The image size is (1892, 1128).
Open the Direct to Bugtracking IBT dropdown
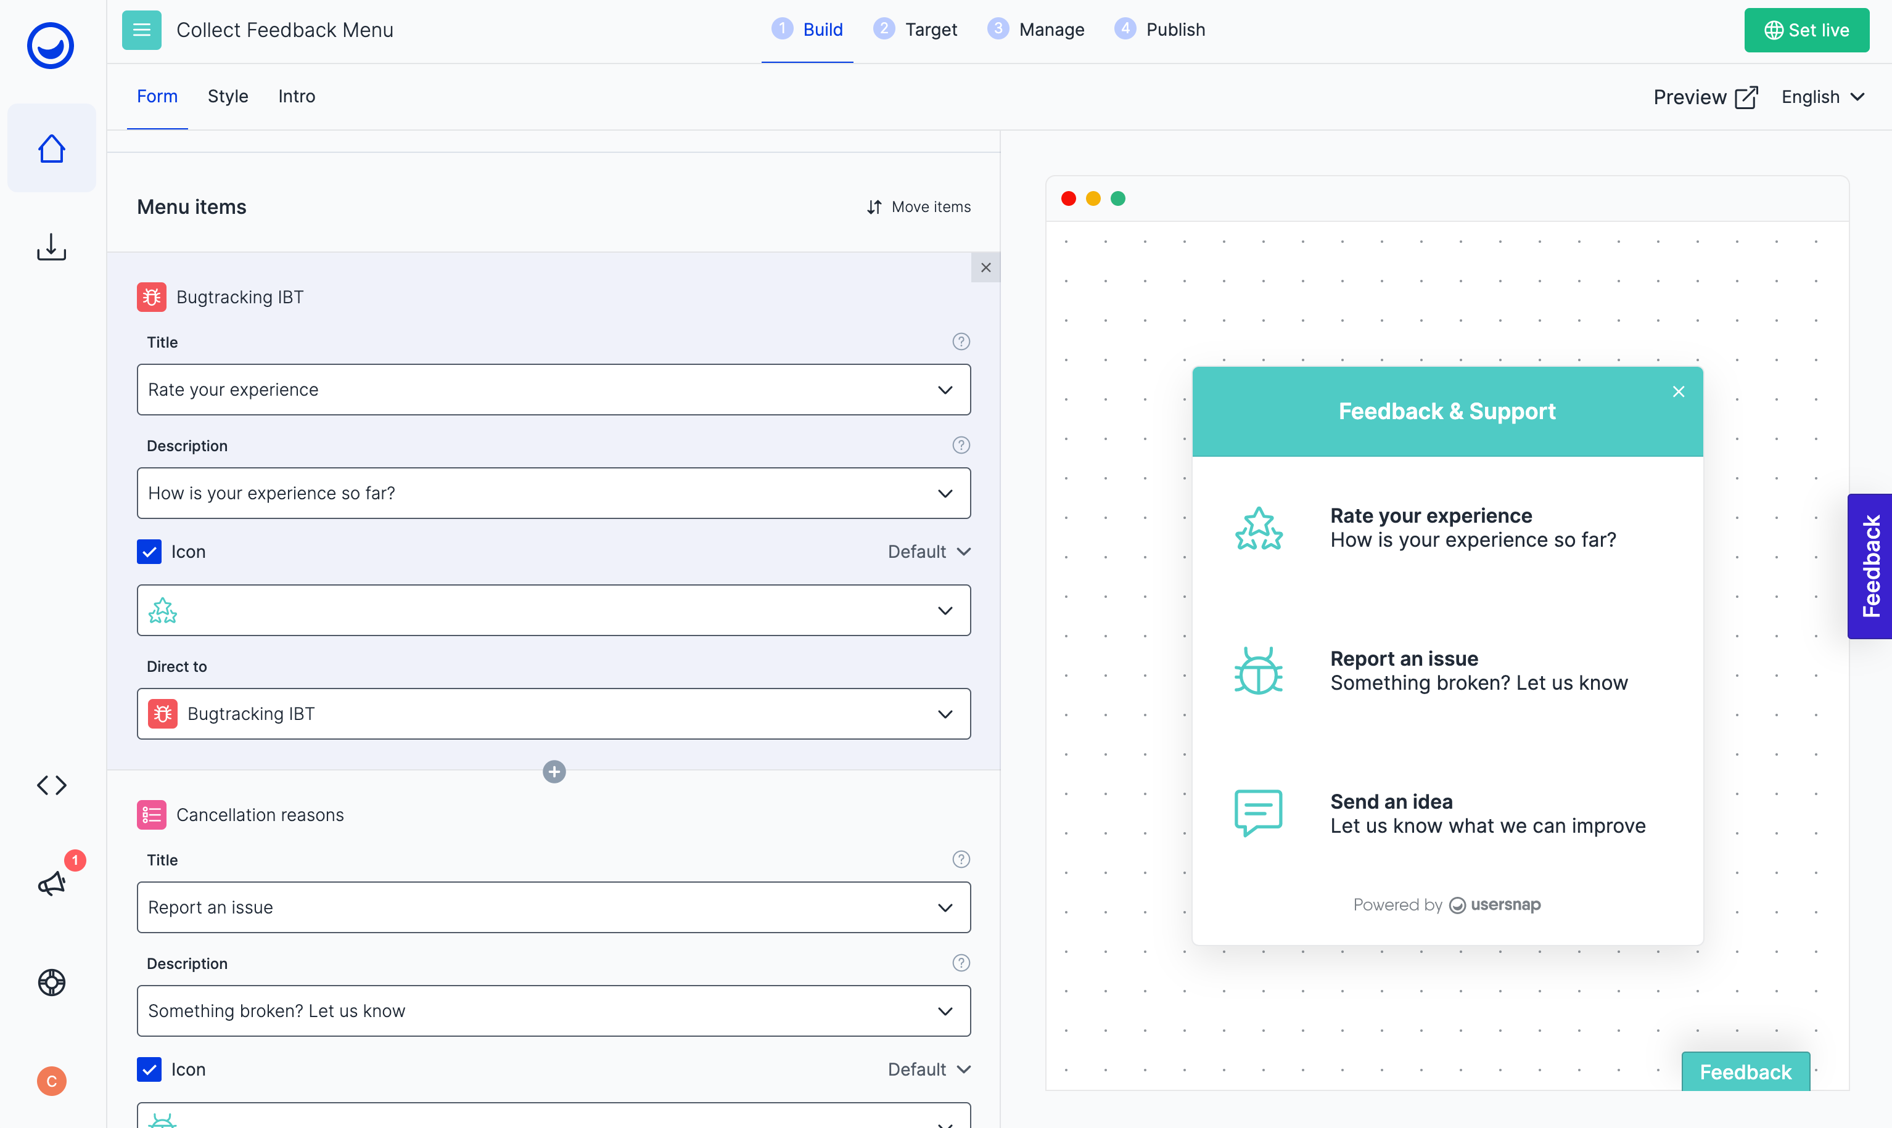pos(553,713)
